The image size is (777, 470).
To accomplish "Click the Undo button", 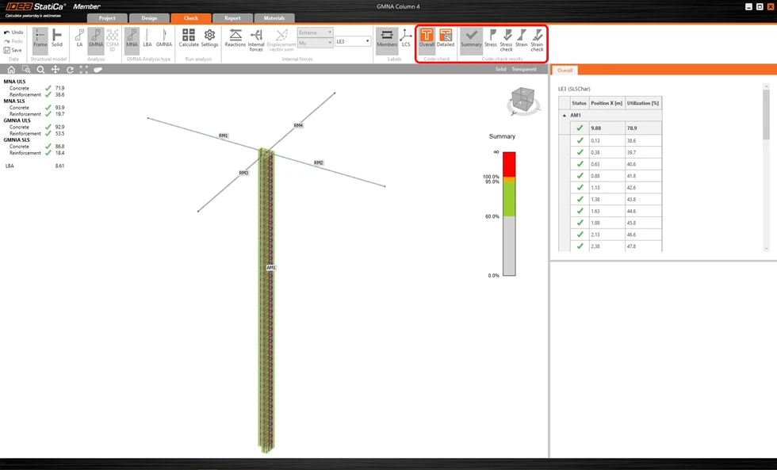I will [x=14, y=32].
